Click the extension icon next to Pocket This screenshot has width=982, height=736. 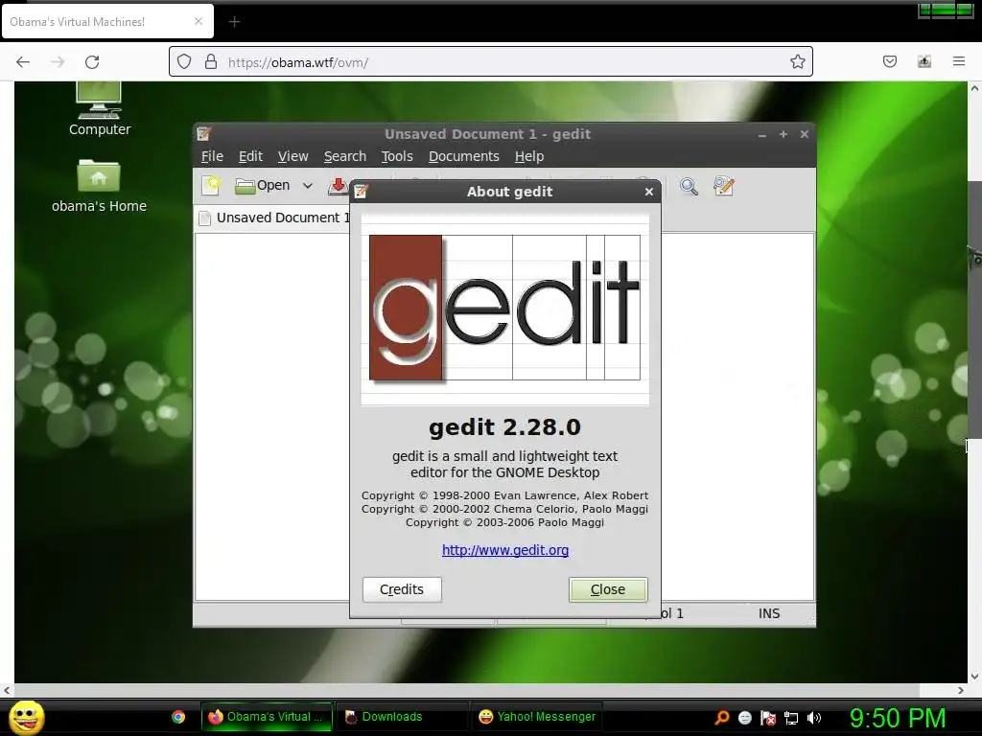(924, 61)
